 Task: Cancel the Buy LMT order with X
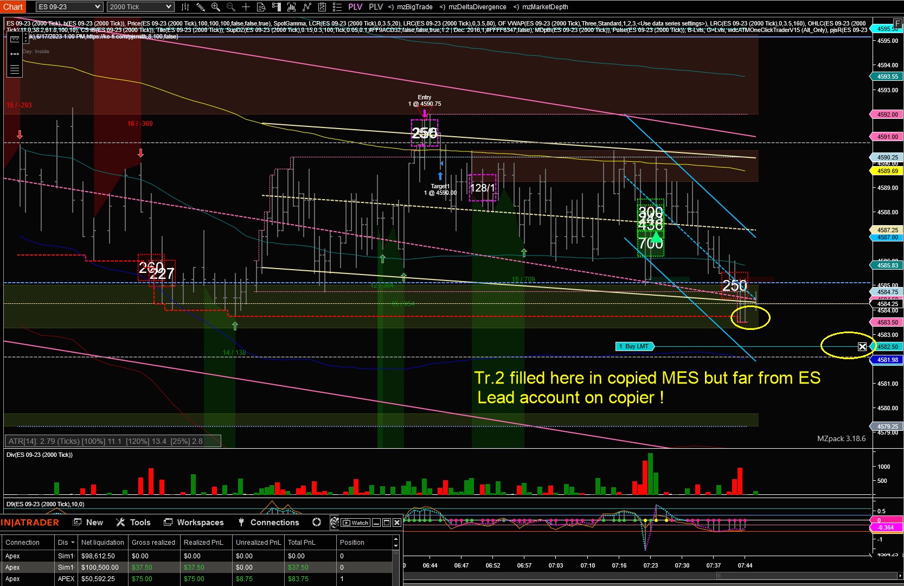point(862,347)
